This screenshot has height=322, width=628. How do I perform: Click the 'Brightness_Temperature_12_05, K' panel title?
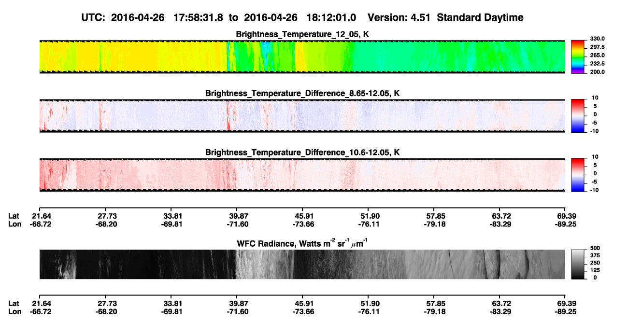(302, 34)
